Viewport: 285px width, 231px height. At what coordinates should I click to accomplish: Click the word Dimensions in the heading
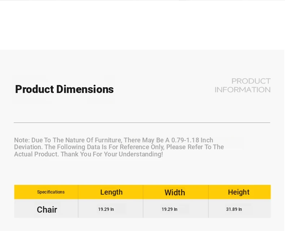point(85,89)
